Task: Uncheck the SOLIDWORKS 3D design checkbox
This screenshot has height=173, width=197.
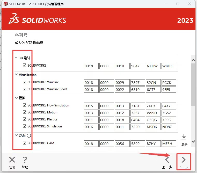Action: [x=24, y=65]
